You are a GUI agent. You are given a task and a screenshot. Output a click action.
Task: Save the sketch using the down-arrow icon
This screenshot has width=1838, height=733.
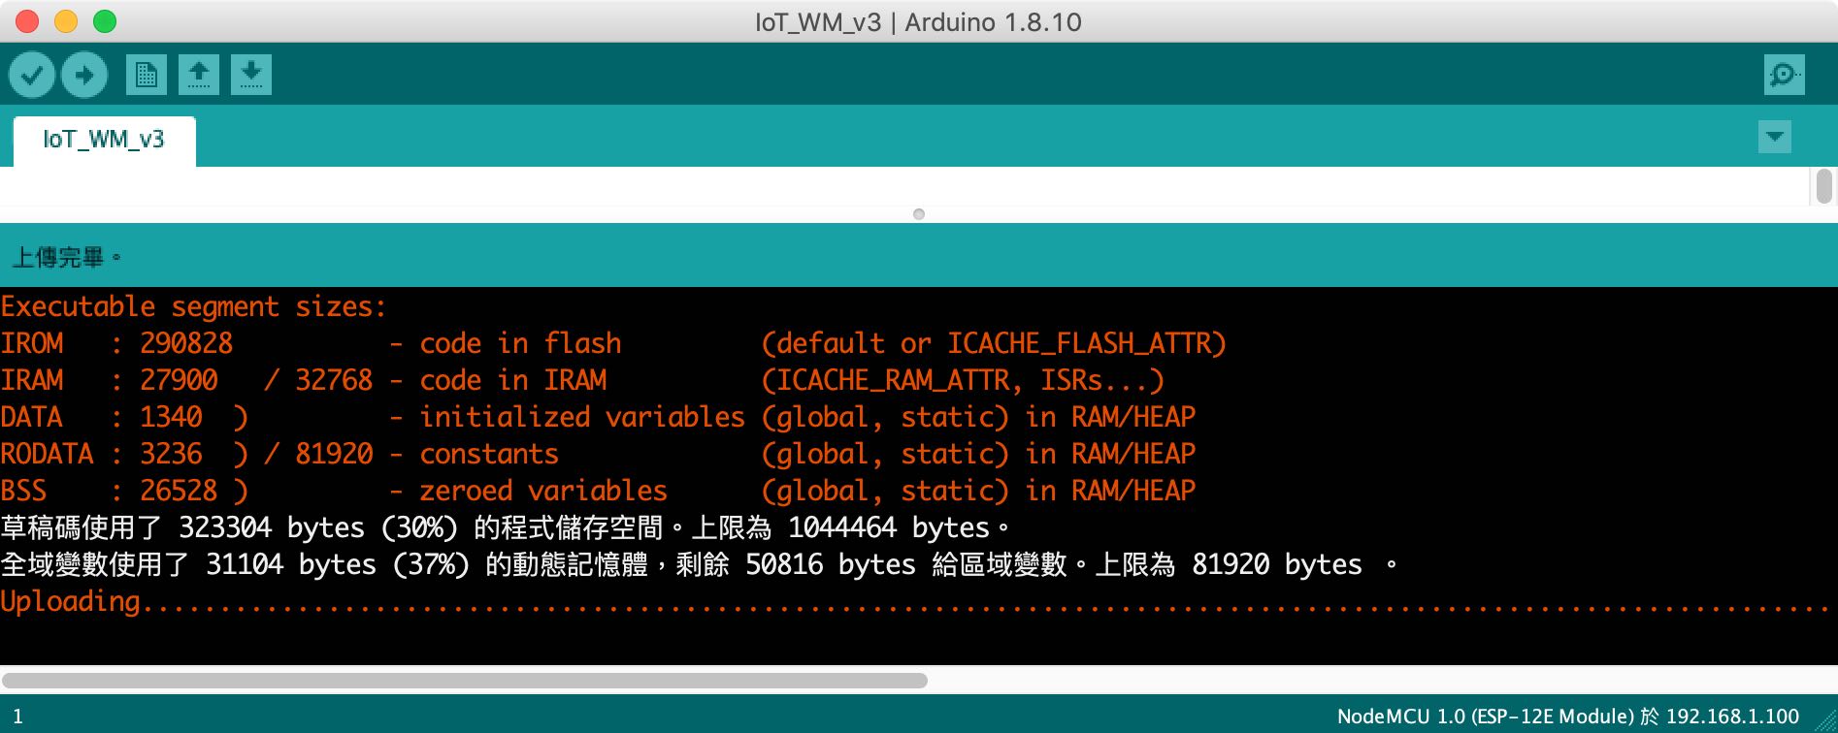(x=250, y=75)
